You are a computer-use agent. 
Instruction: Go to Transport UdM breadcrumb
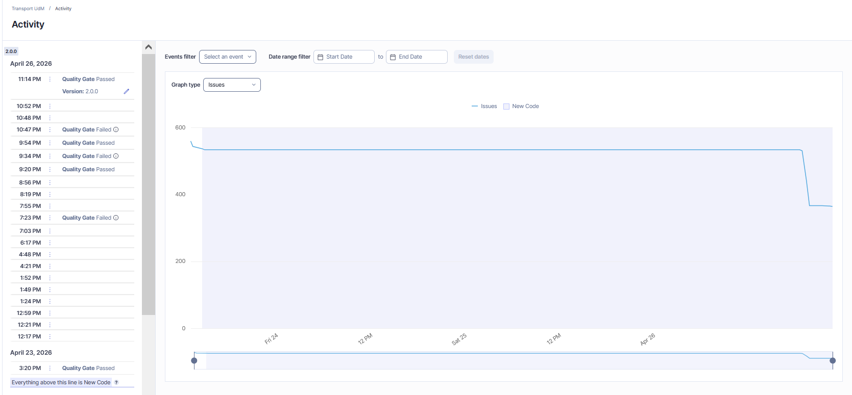click(x=28, y=9)
